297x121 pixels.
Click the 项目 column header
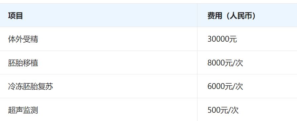pos(99,15)
